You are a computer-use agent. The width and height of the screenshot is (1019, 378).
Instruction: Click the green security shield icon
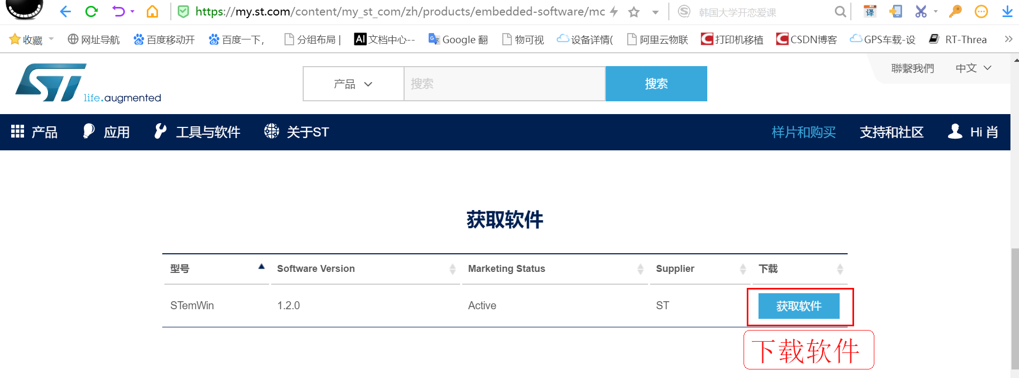pyautogui.click(x=183, y=11)
